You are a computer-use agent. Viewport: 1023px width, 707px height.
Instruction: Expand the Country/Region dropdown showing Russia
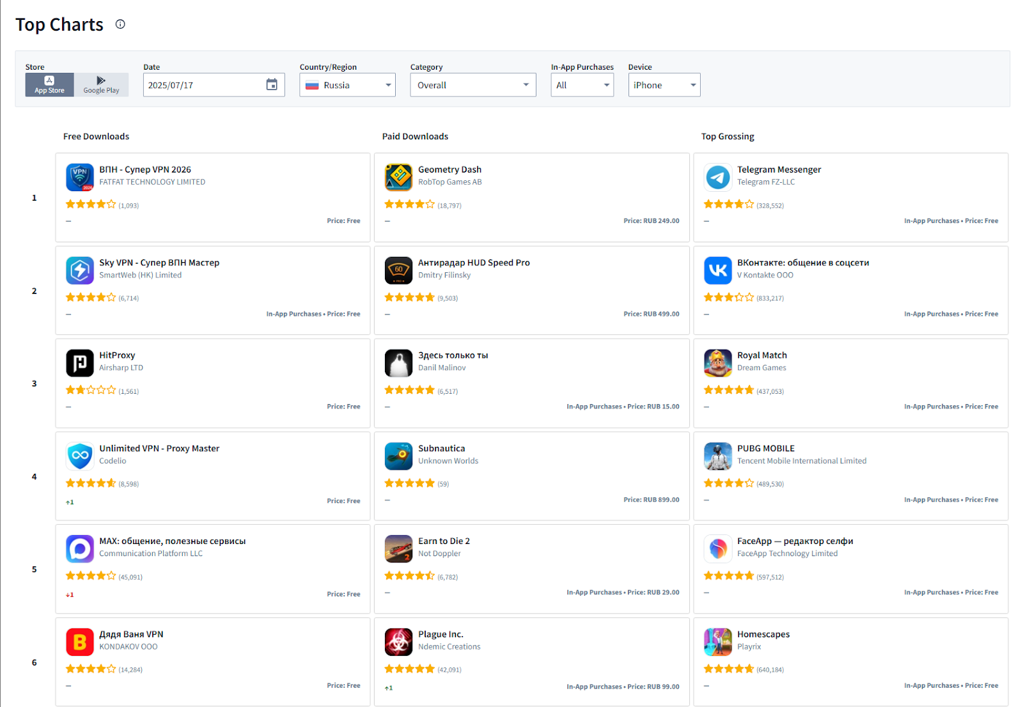[x=347, y=85]
